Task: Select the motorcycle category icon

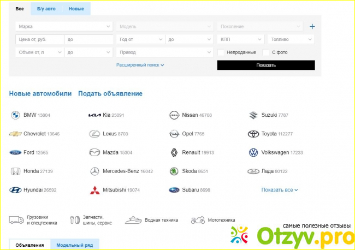Action: [198, 220]
